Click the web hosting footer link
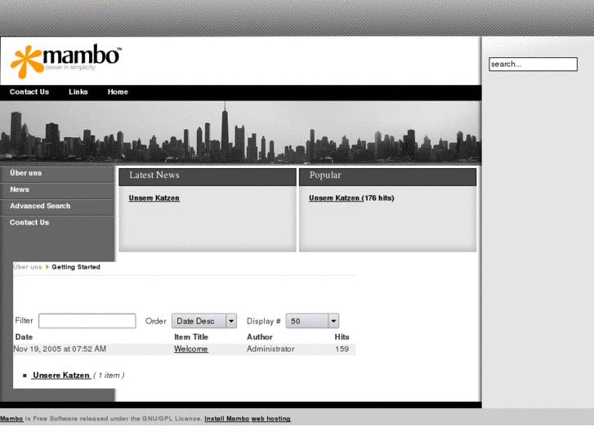This screenshot has height=445, width=594. click(271, 419)
